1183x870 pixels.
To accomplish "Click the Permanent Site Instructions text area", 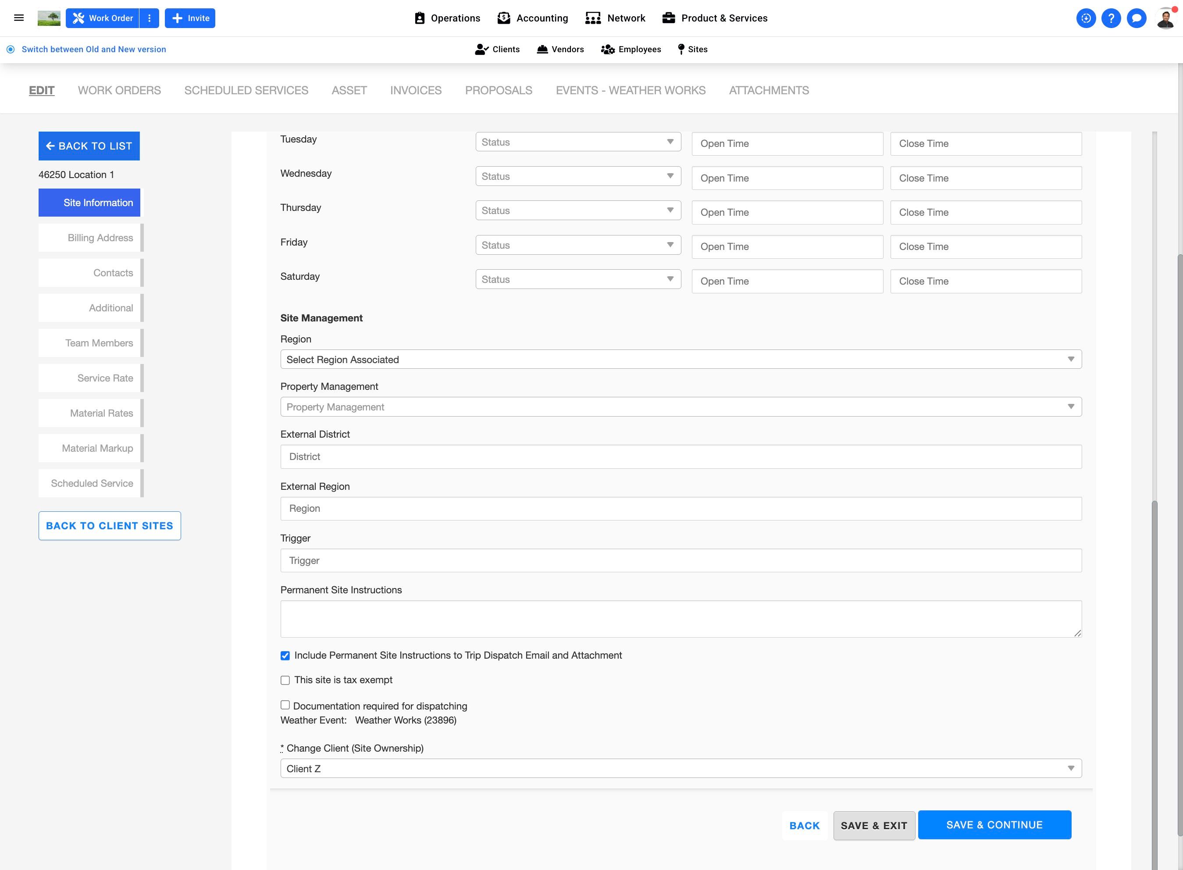I will pos(680,619).
